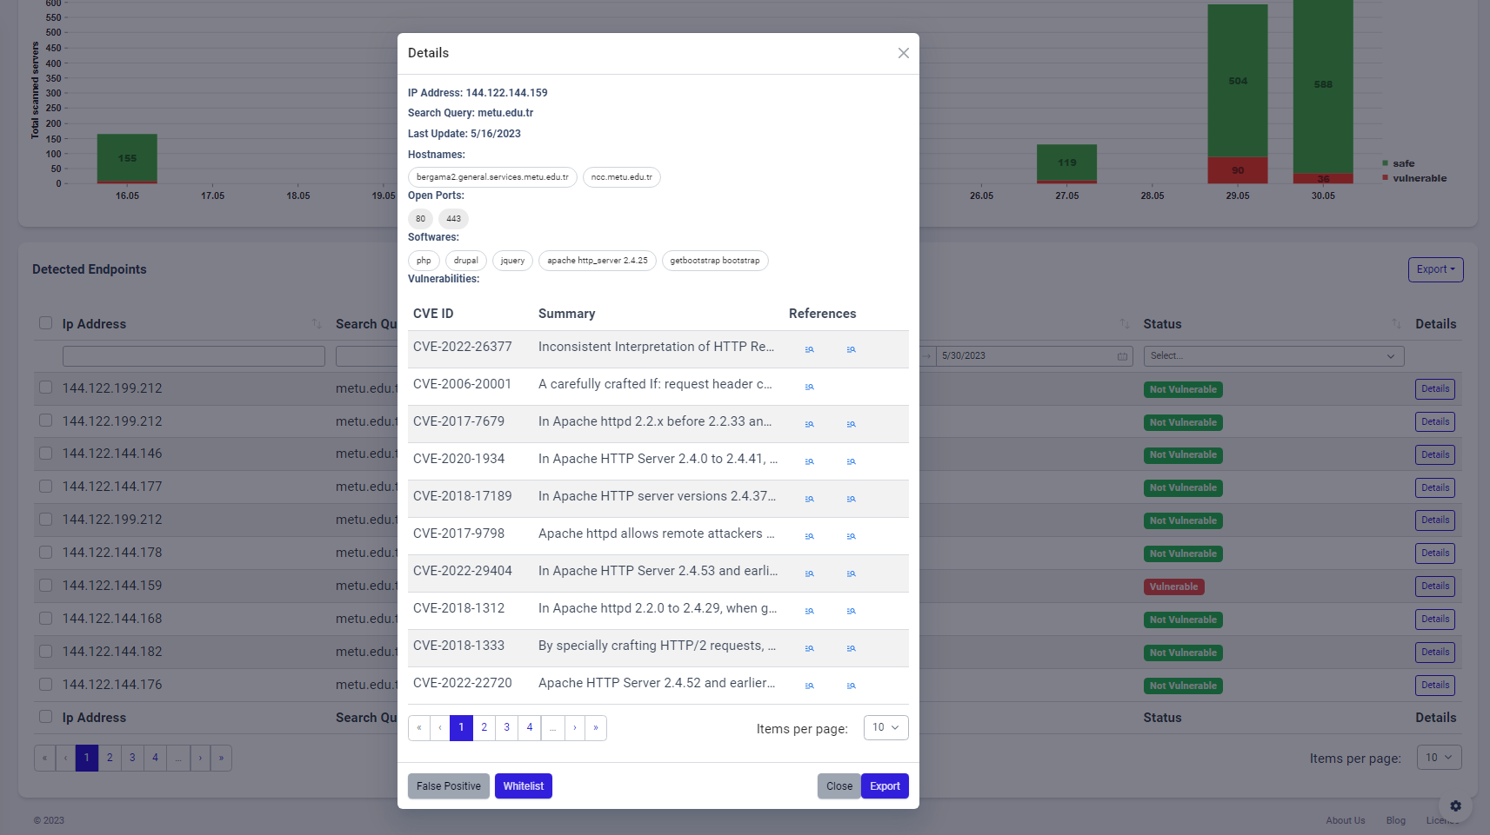
Task: Mark entry as False Positive
Action: 449,786
